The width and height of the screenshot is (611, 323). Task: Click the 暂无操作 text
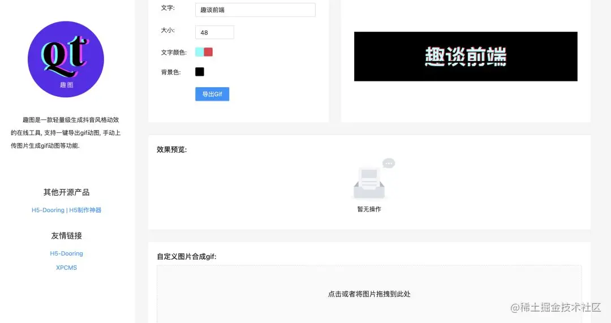point(369,209)
